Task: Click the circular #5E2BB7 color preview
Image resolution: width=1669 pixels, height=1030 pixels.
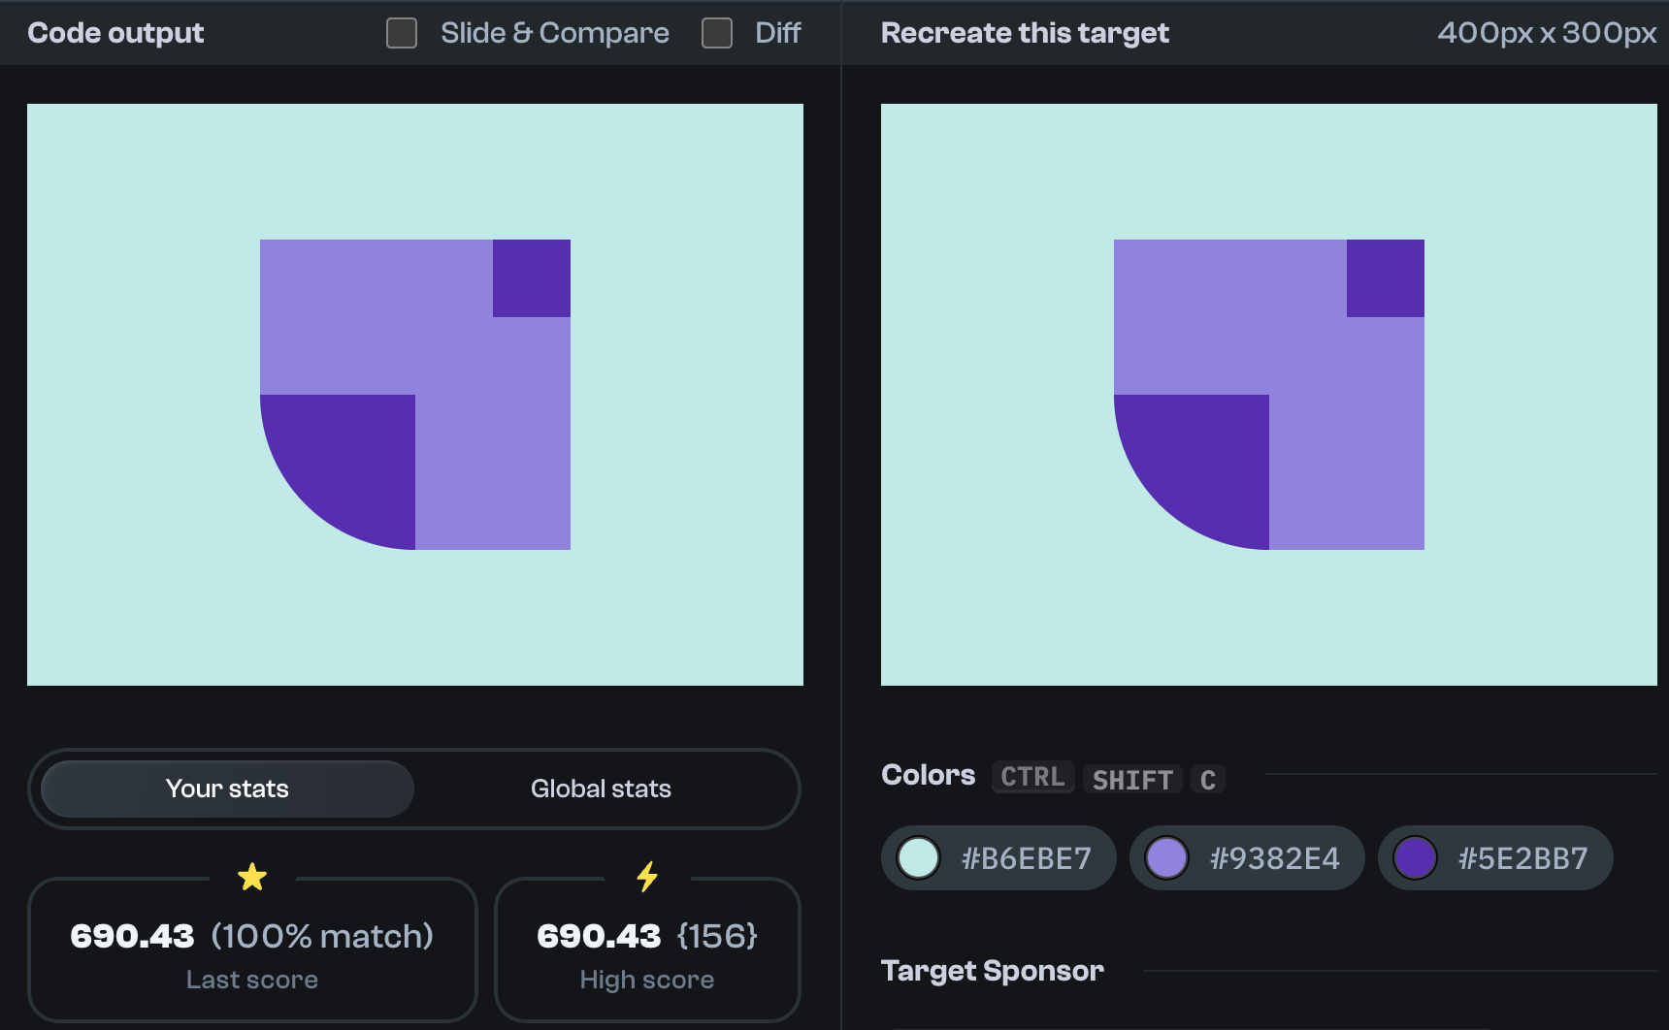Action: (1414, 857)
